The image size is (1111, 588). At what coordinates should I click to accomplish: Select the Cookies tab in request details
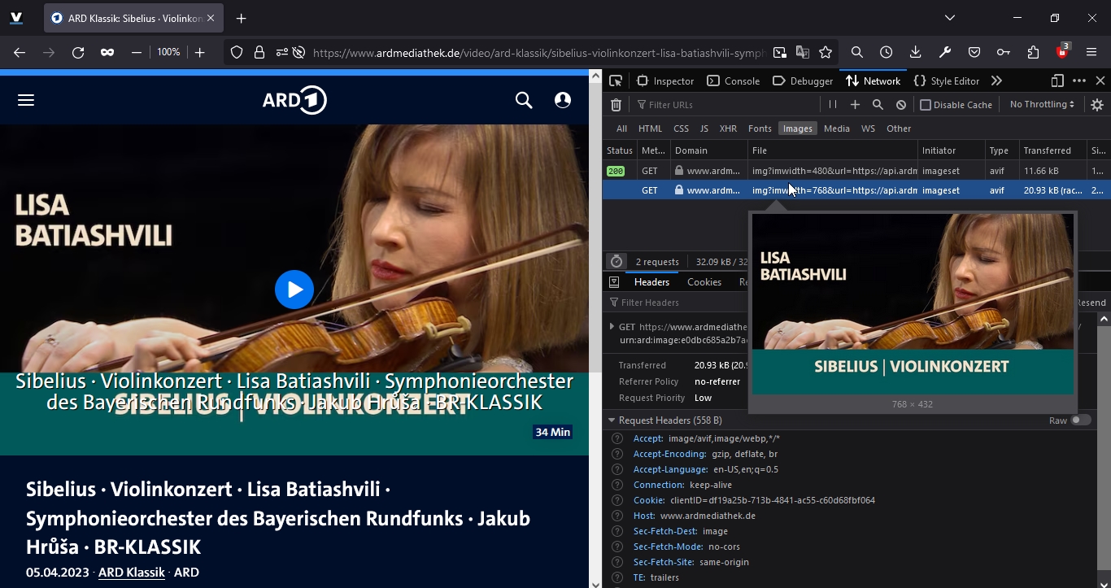point(704,282)
